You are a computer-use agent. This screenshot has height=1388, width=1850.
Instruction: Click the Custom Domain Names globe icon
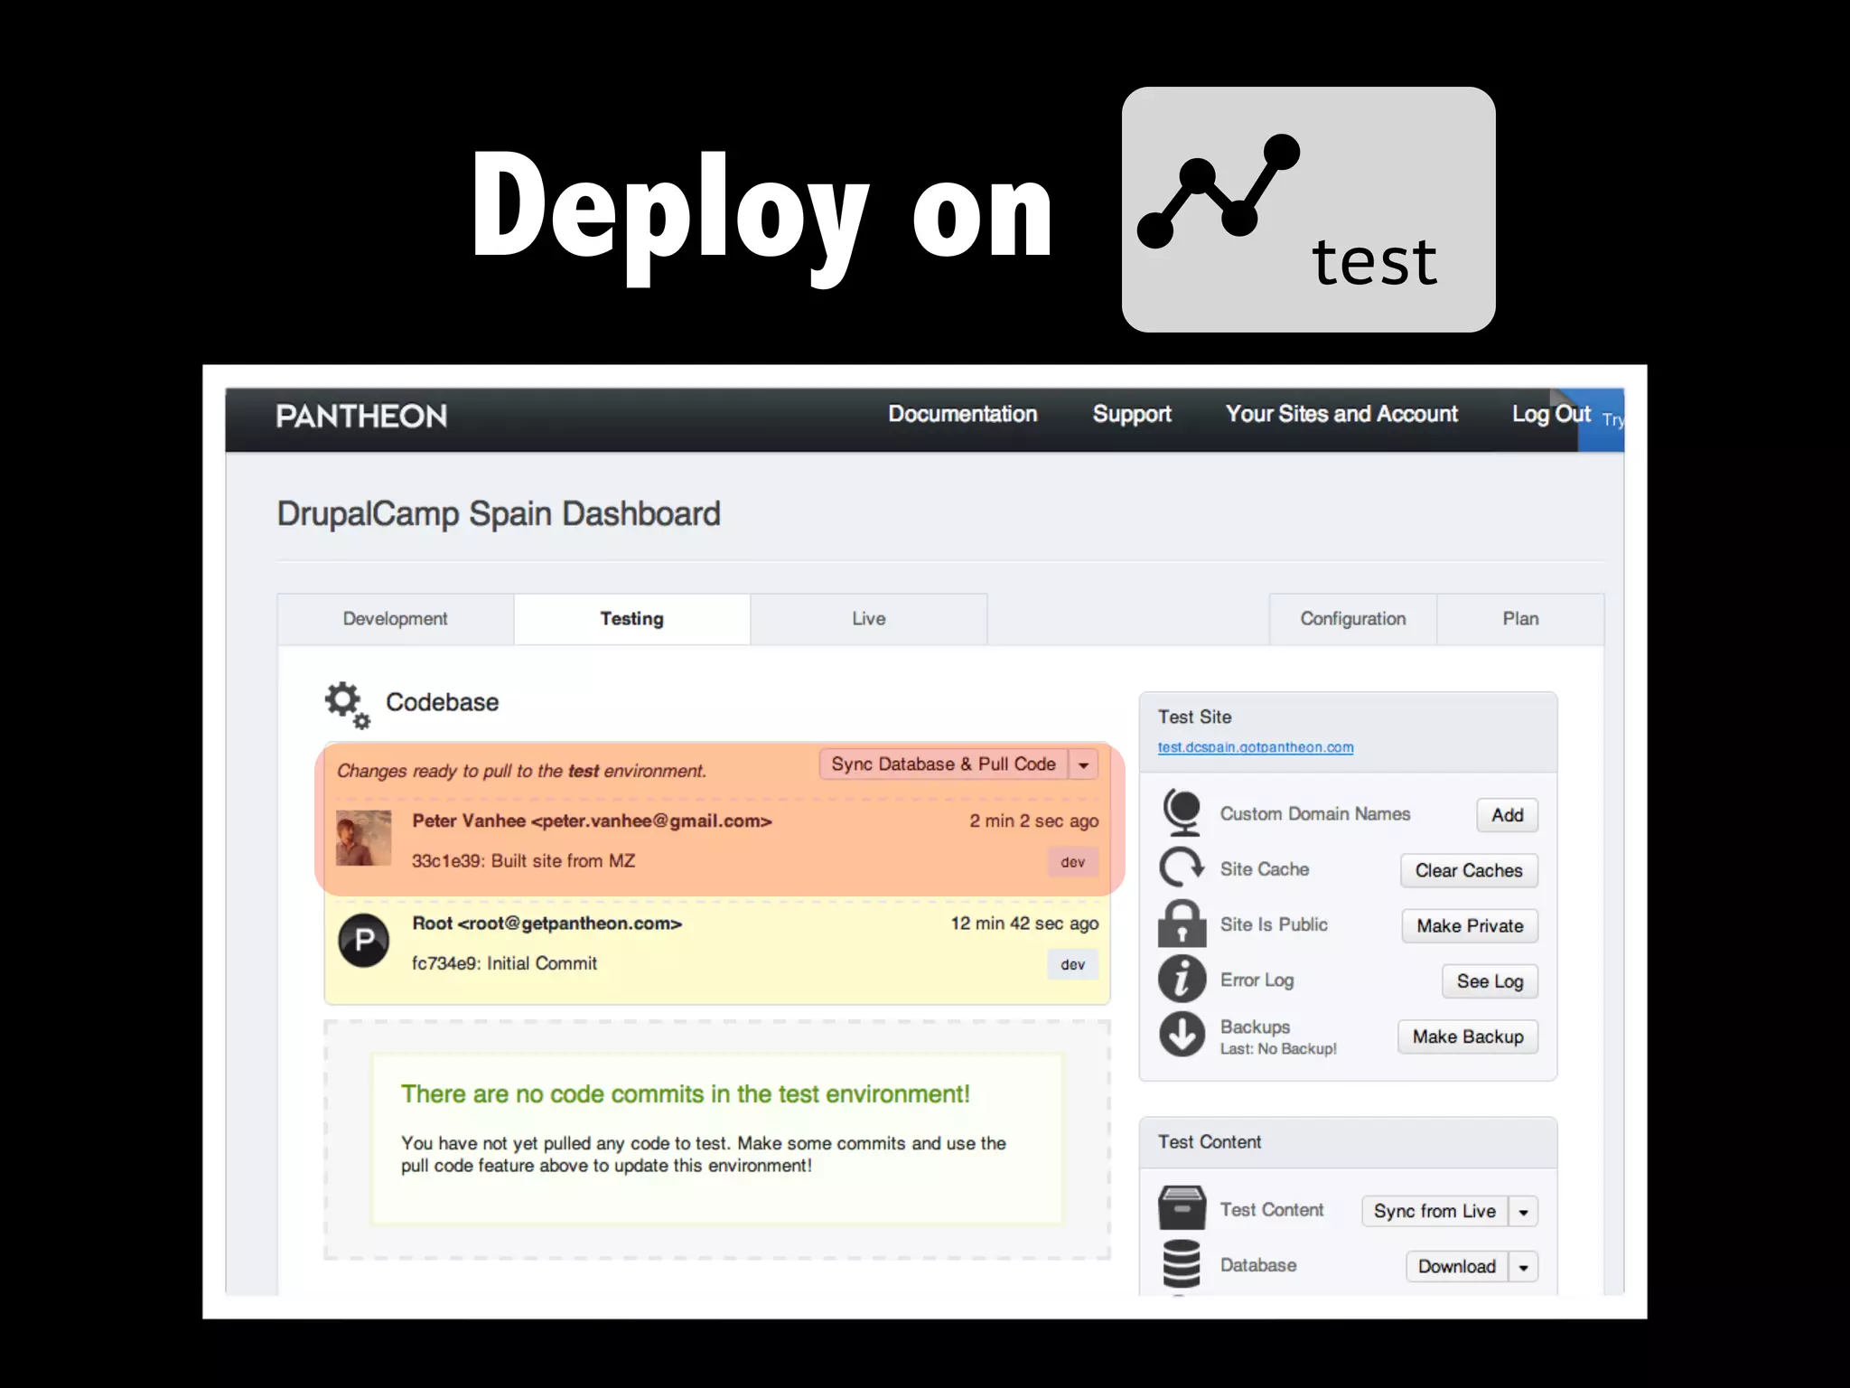pyautogui.click(x=1182, y=812)
